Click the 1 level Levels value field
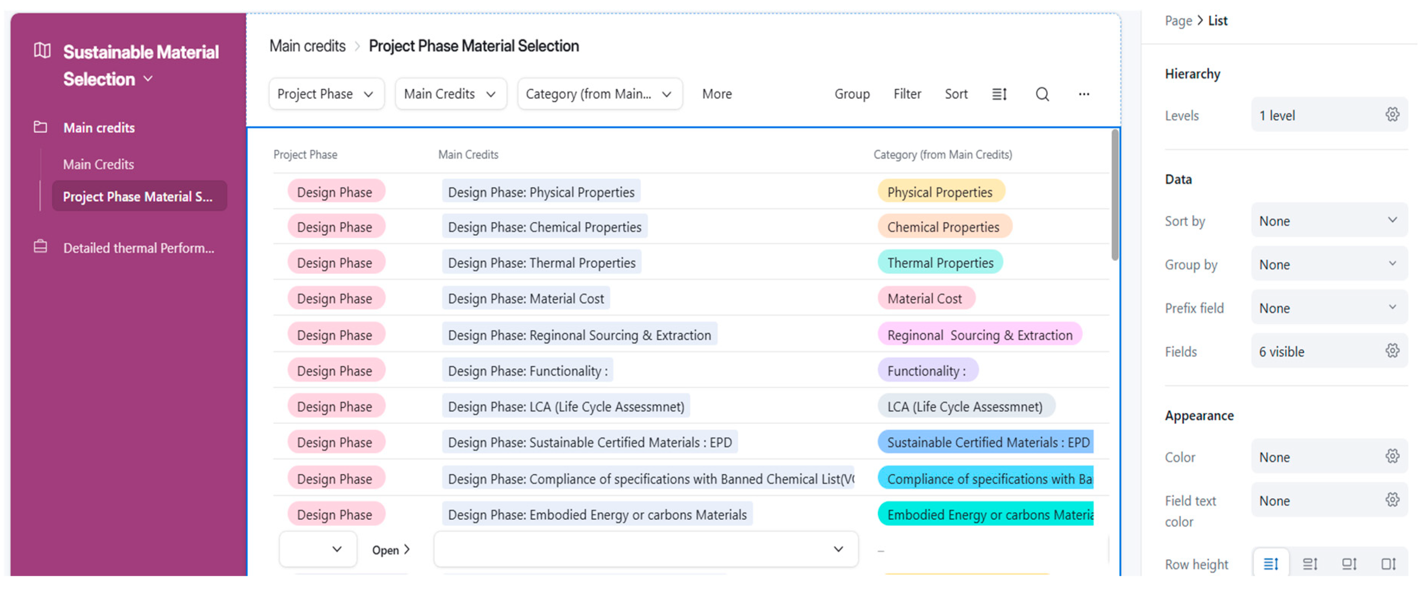1423x592 pixels. click(x=1328, y=115)
